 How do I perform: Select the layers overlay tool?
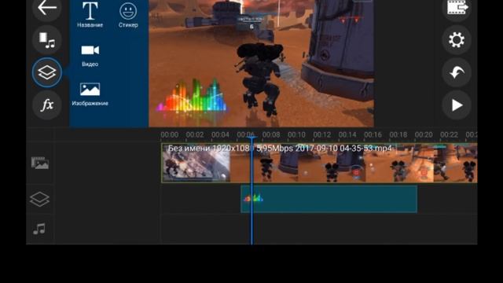click(47, 72)
